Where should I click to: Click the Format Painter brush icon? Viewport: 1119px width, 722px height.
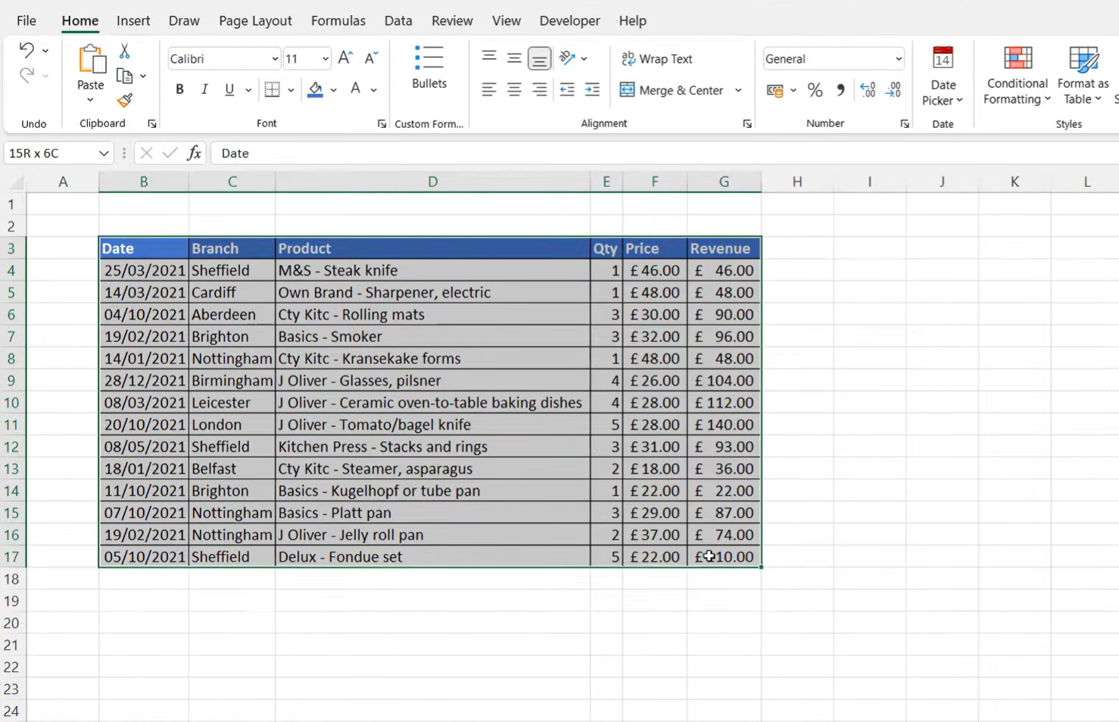pyautogui.click(x=125, y=101)
